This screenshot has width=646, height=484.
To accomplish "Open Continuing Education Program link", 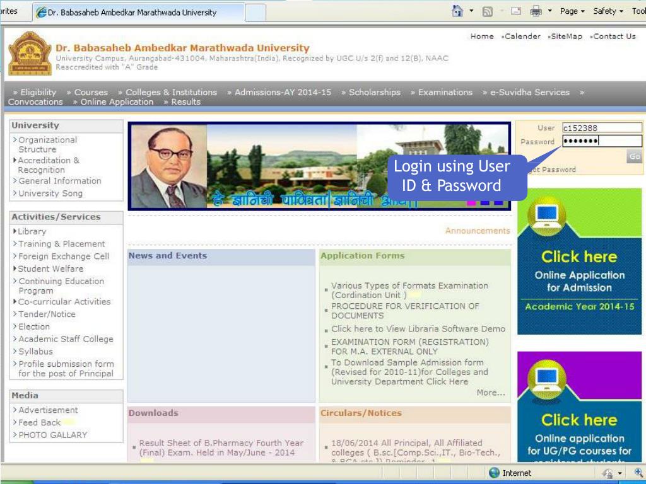I will tap(61, 285).
